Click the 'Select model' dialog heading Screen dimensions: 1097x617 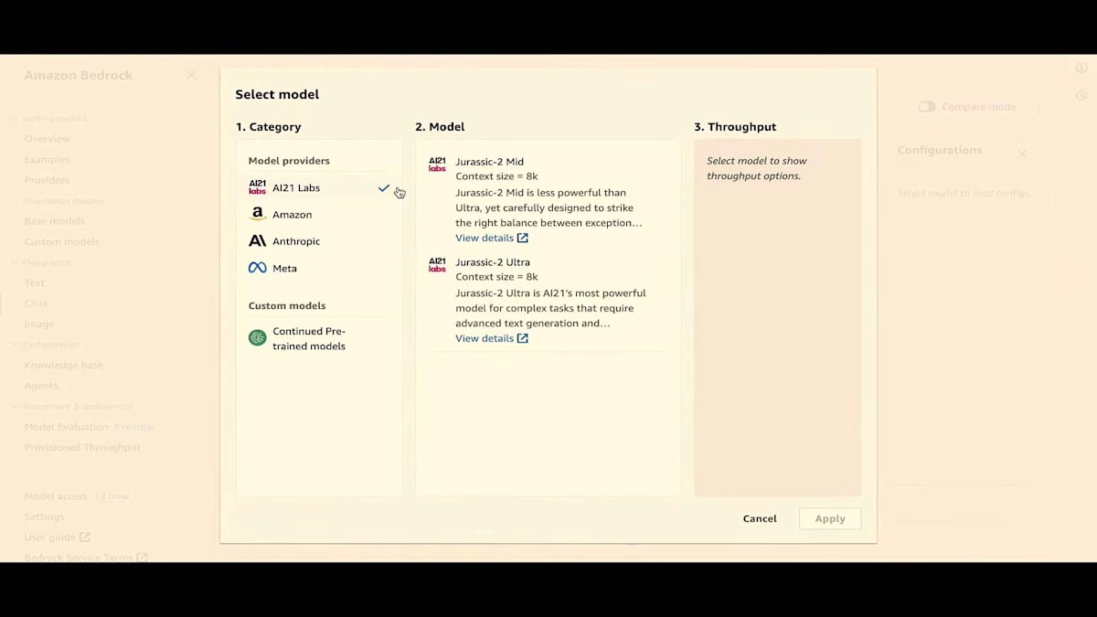(x=277, y=94)
